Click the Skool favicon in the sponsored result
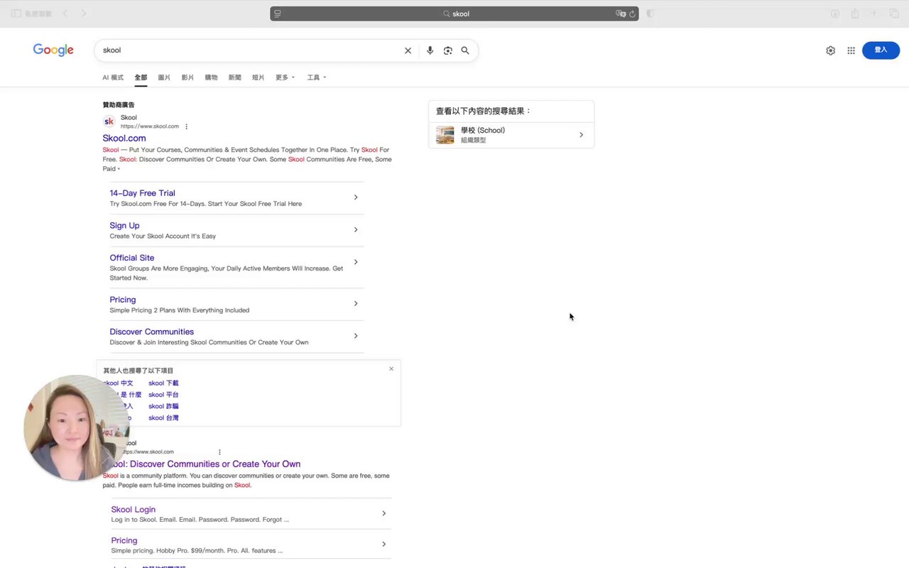Viewport: 909px width, 568px height. tap(109, 121)
